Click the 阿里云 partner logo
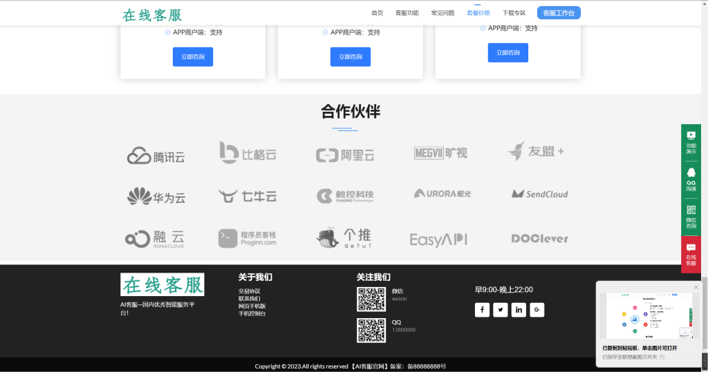Image resolution: width=708 pixels, height=372 pixels. (345, 155)
